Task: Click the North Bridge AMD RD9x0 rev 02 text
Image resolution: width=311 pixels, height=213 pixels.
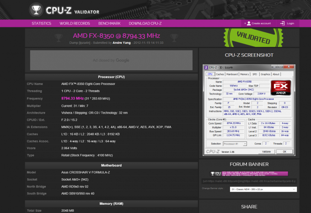Action: click(x=75, y=187)
